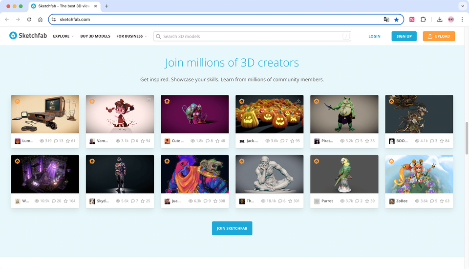The image size is (469, 269).
Task: Click the author avatar on the ZoBee card
Action: tap(392, 201)
